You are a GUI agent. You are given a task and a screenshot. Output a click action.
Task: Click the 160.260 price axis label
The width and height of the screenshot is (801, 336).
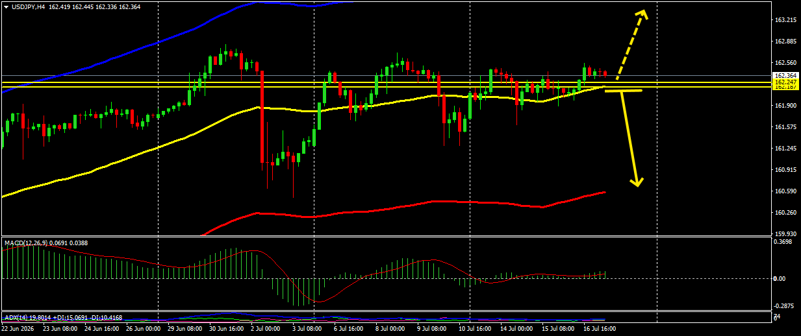click(x=785, y=213)
